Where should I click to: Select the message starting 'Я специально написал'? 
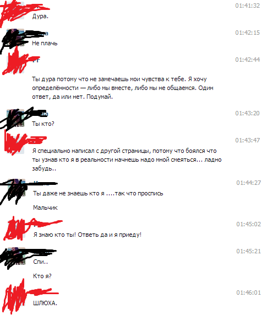(x=127, y=159)
